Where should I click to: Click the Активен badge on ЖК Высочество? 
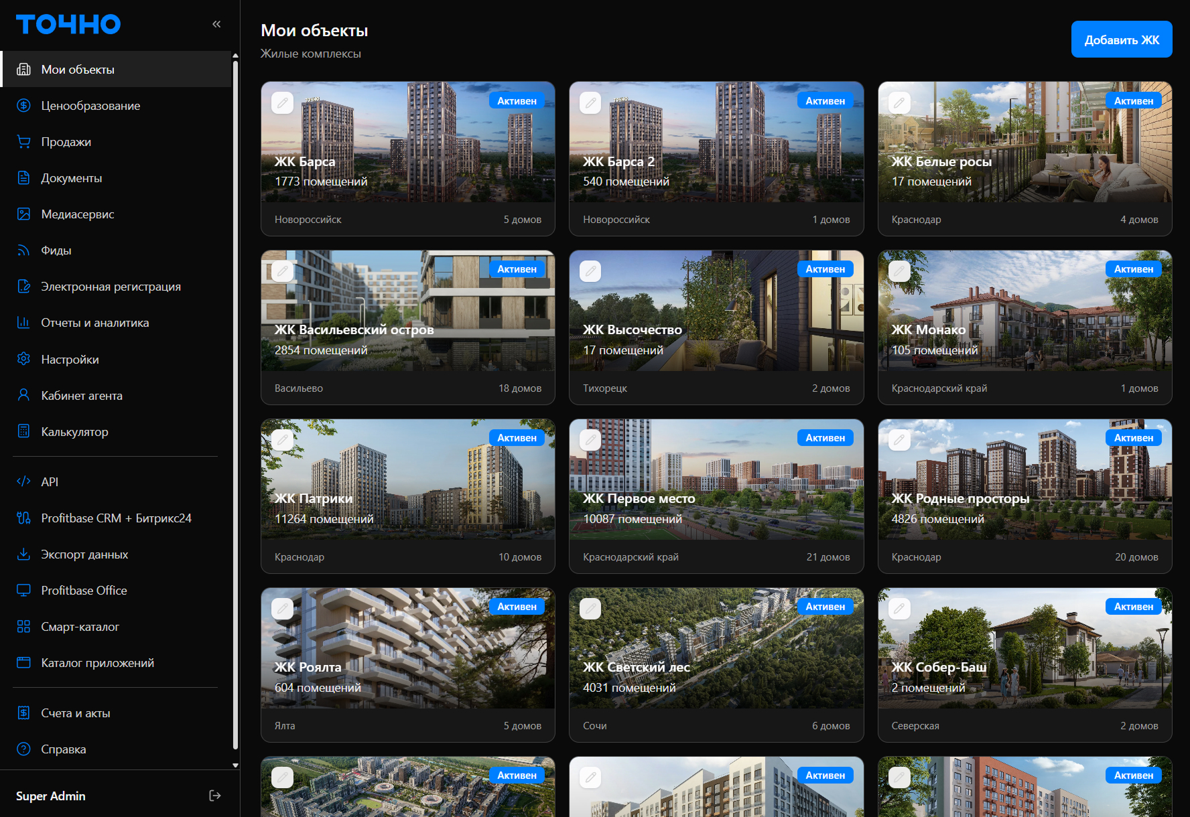pyautogui.click(x=825, y=269)
